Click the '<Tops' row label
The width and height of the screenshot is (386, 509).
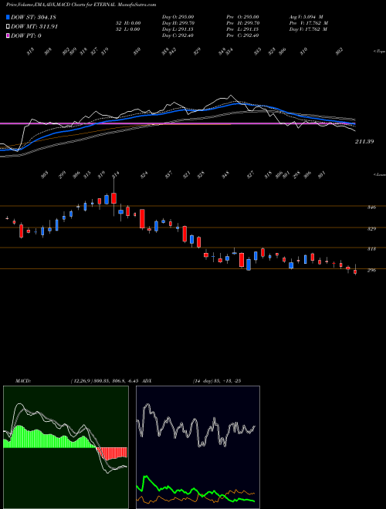point(379,52)
